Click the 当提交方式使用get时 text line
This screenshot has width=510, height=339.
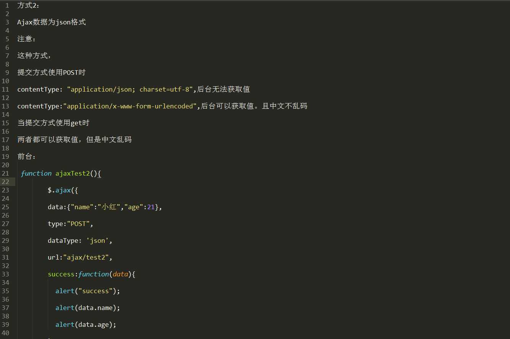pyautogui.click(x=53, y=123)
